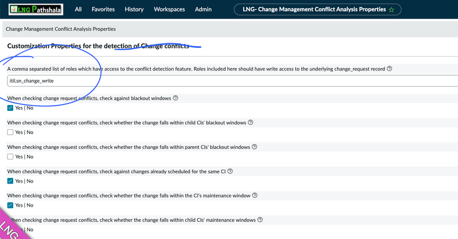This screenshot has height=239, width=458.
Task: Open the Favorites menu
Action: tap(103, 9)
